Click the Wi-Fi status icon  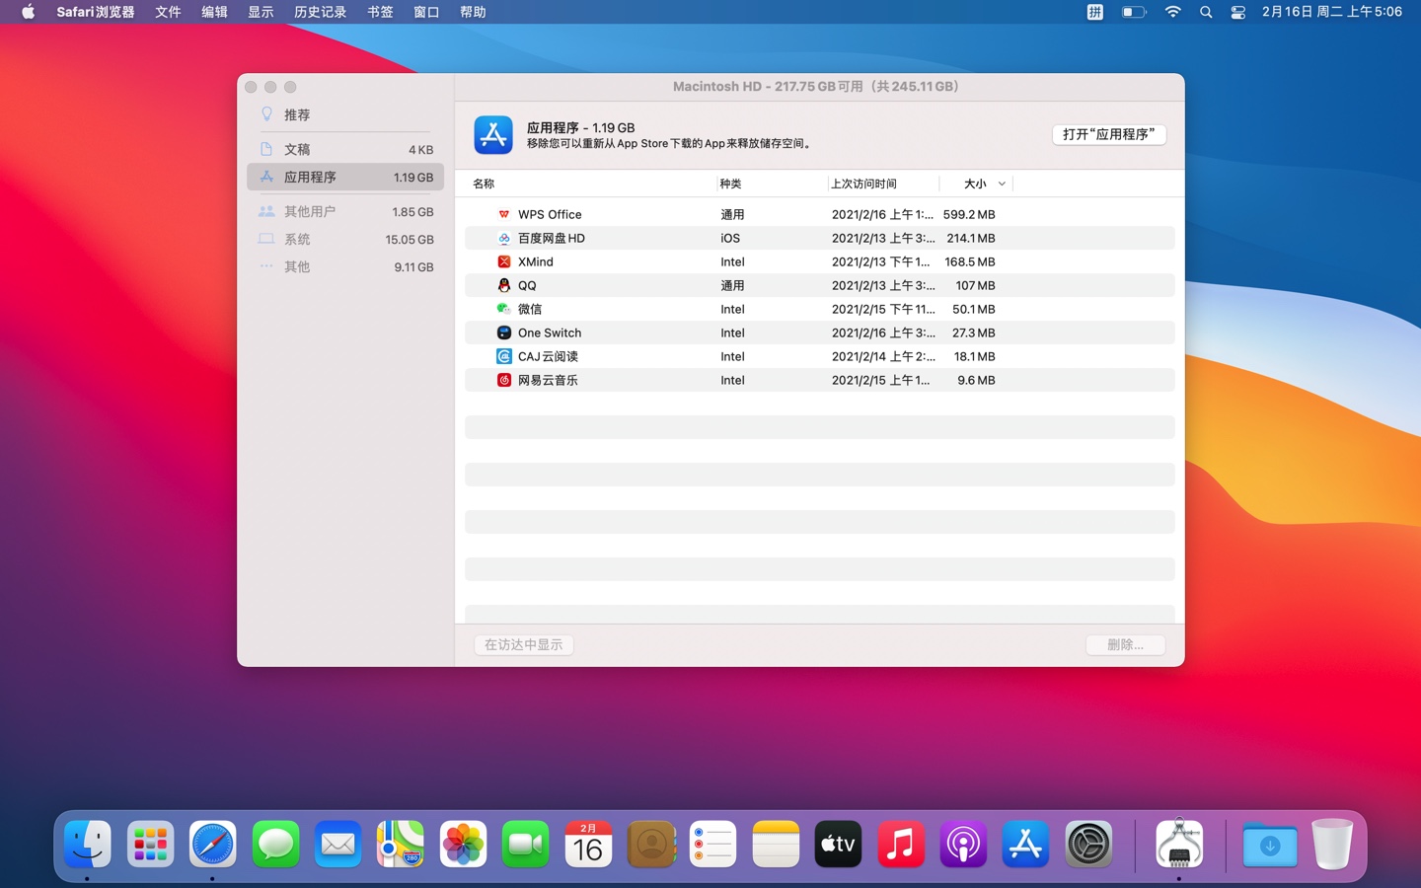click(x=1172, y=12)
